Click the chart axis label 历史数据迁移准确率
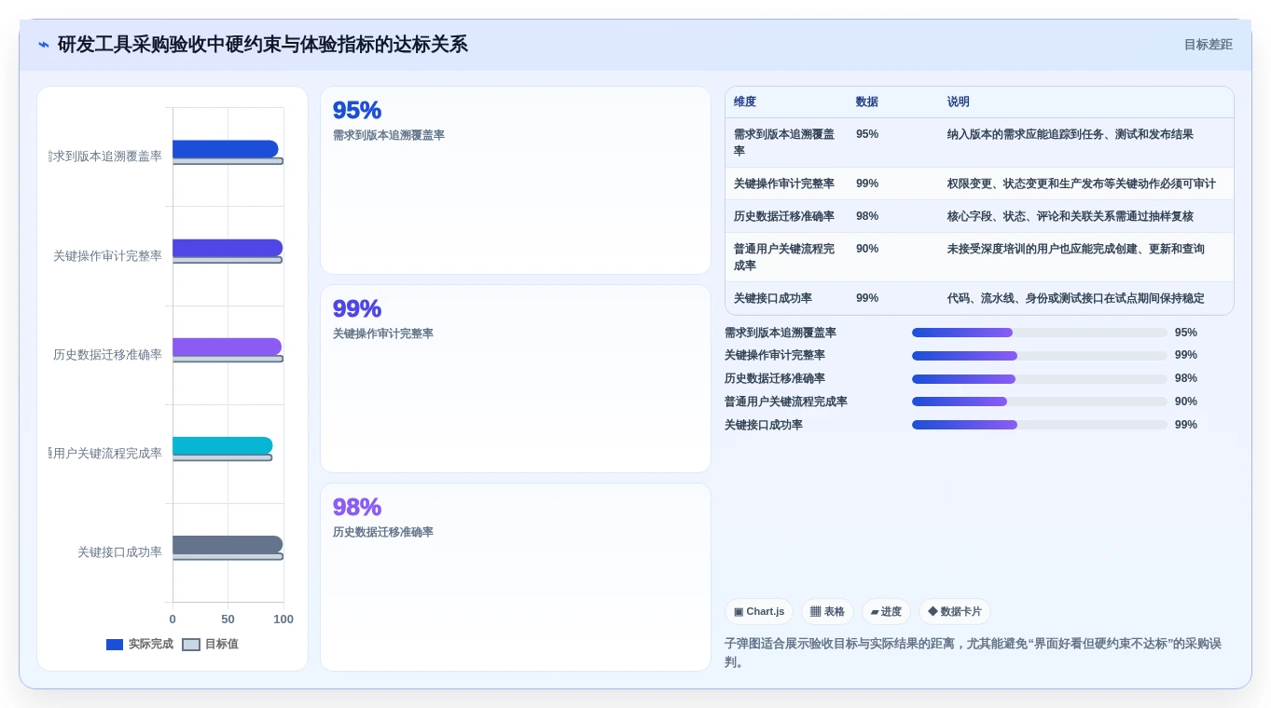Viewport: 1271px width, 708px height. pos(107,355)
